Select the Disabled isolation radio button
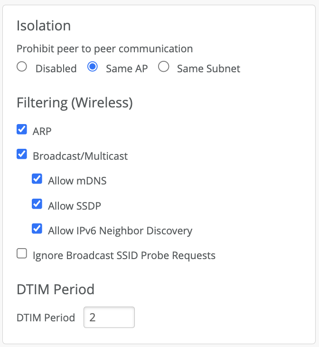This screenshot has width=319, height=347. (22, 67)
